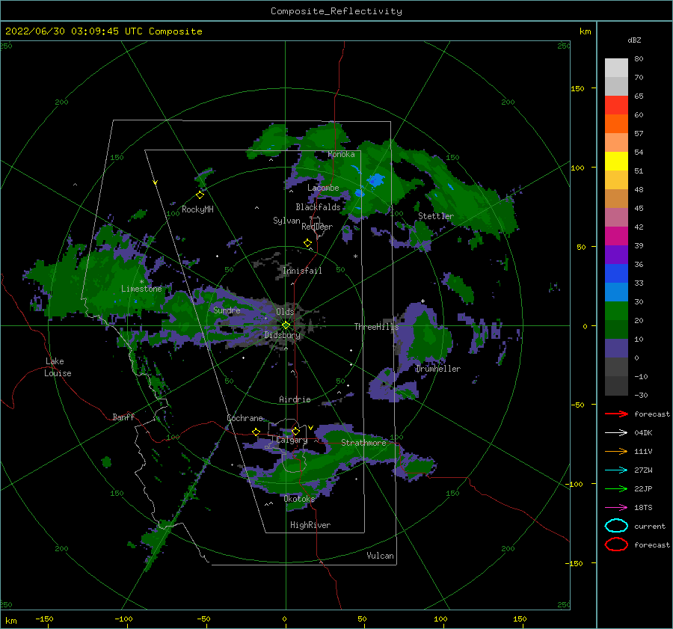
Task: Click the Strathmore label
Action: pos(363,443)
